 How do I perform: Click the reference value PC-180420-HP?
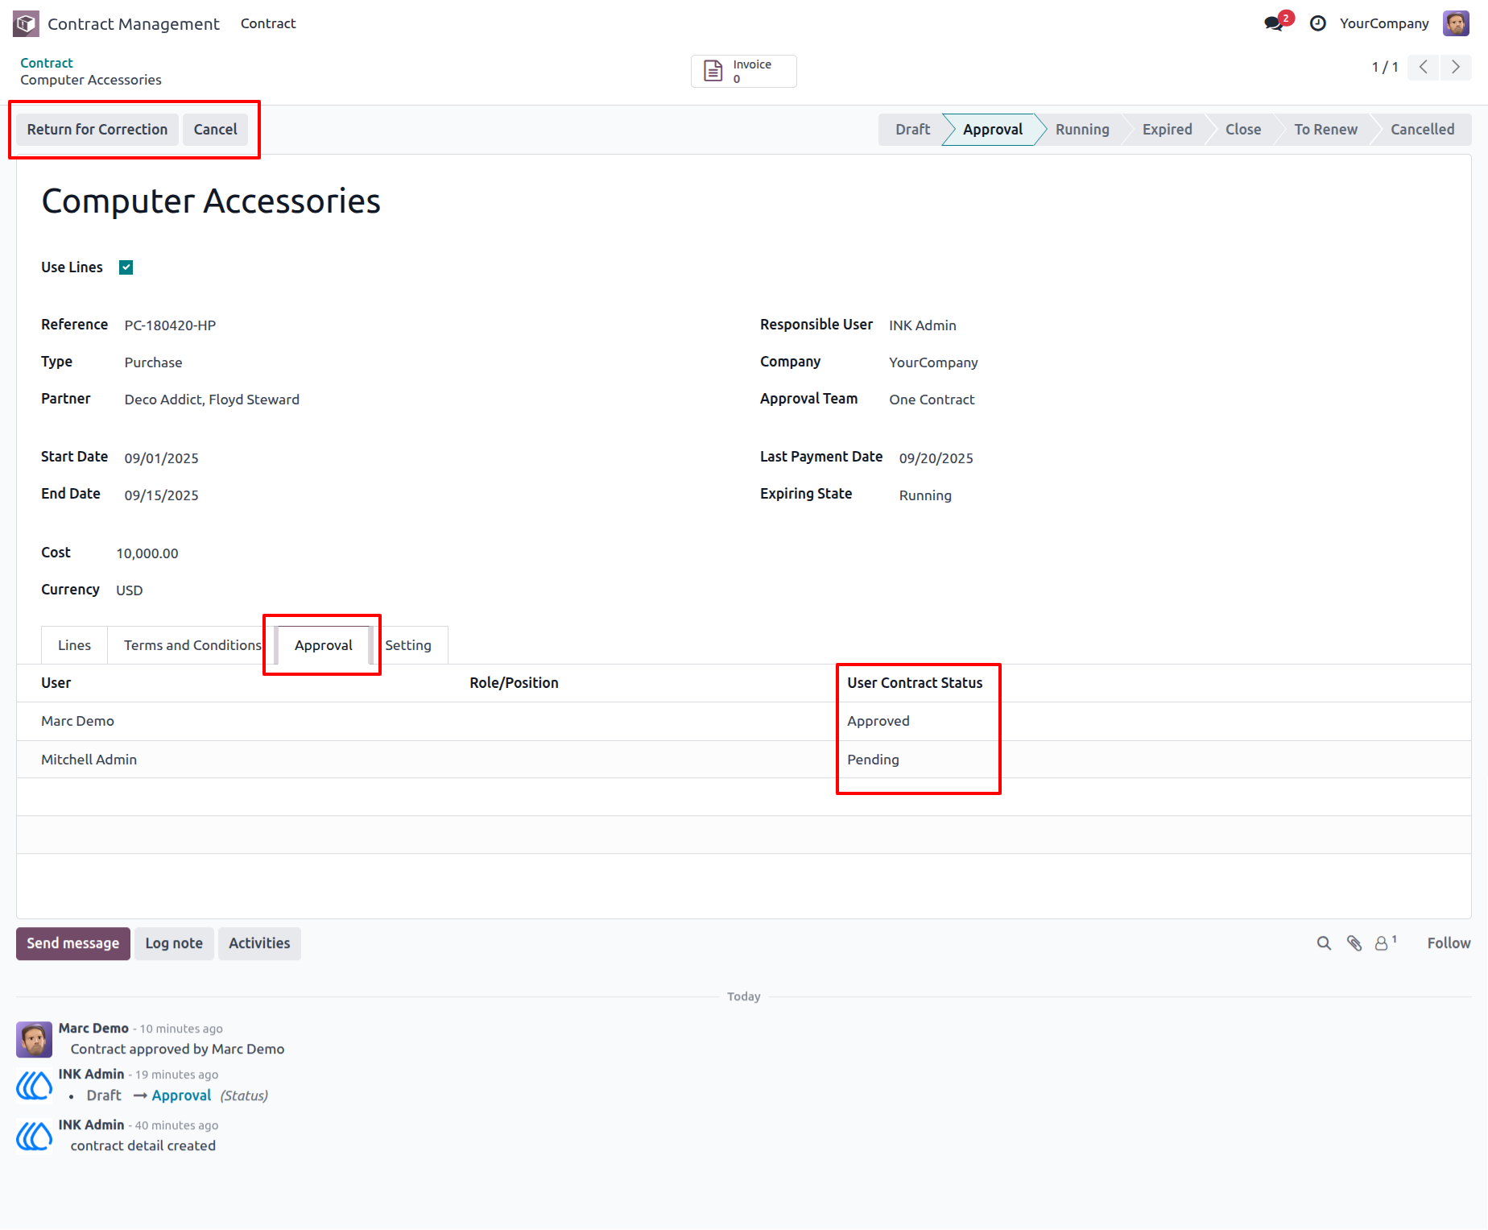(170, 325)
